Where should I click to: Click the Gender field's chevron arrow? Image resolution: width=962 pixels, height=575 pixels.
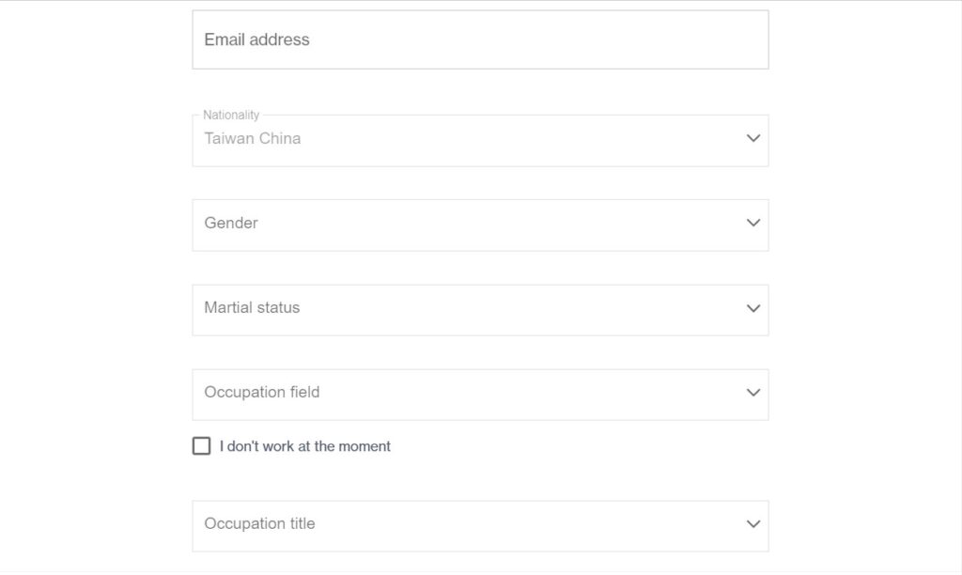(753, 224)
